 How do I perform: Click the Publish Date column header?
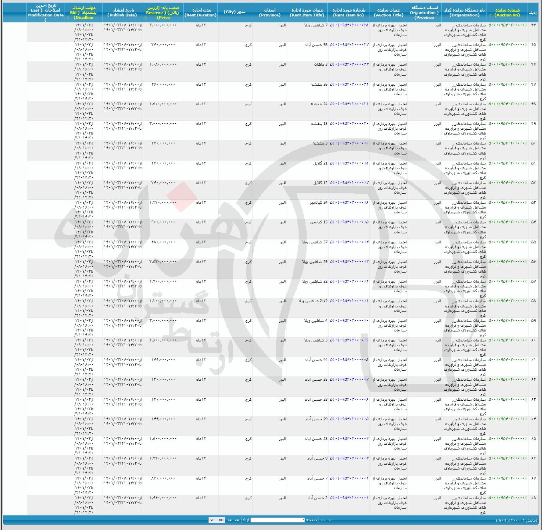(x=122, y=12)
